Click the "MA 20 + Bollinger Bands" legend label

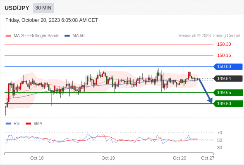36,36
